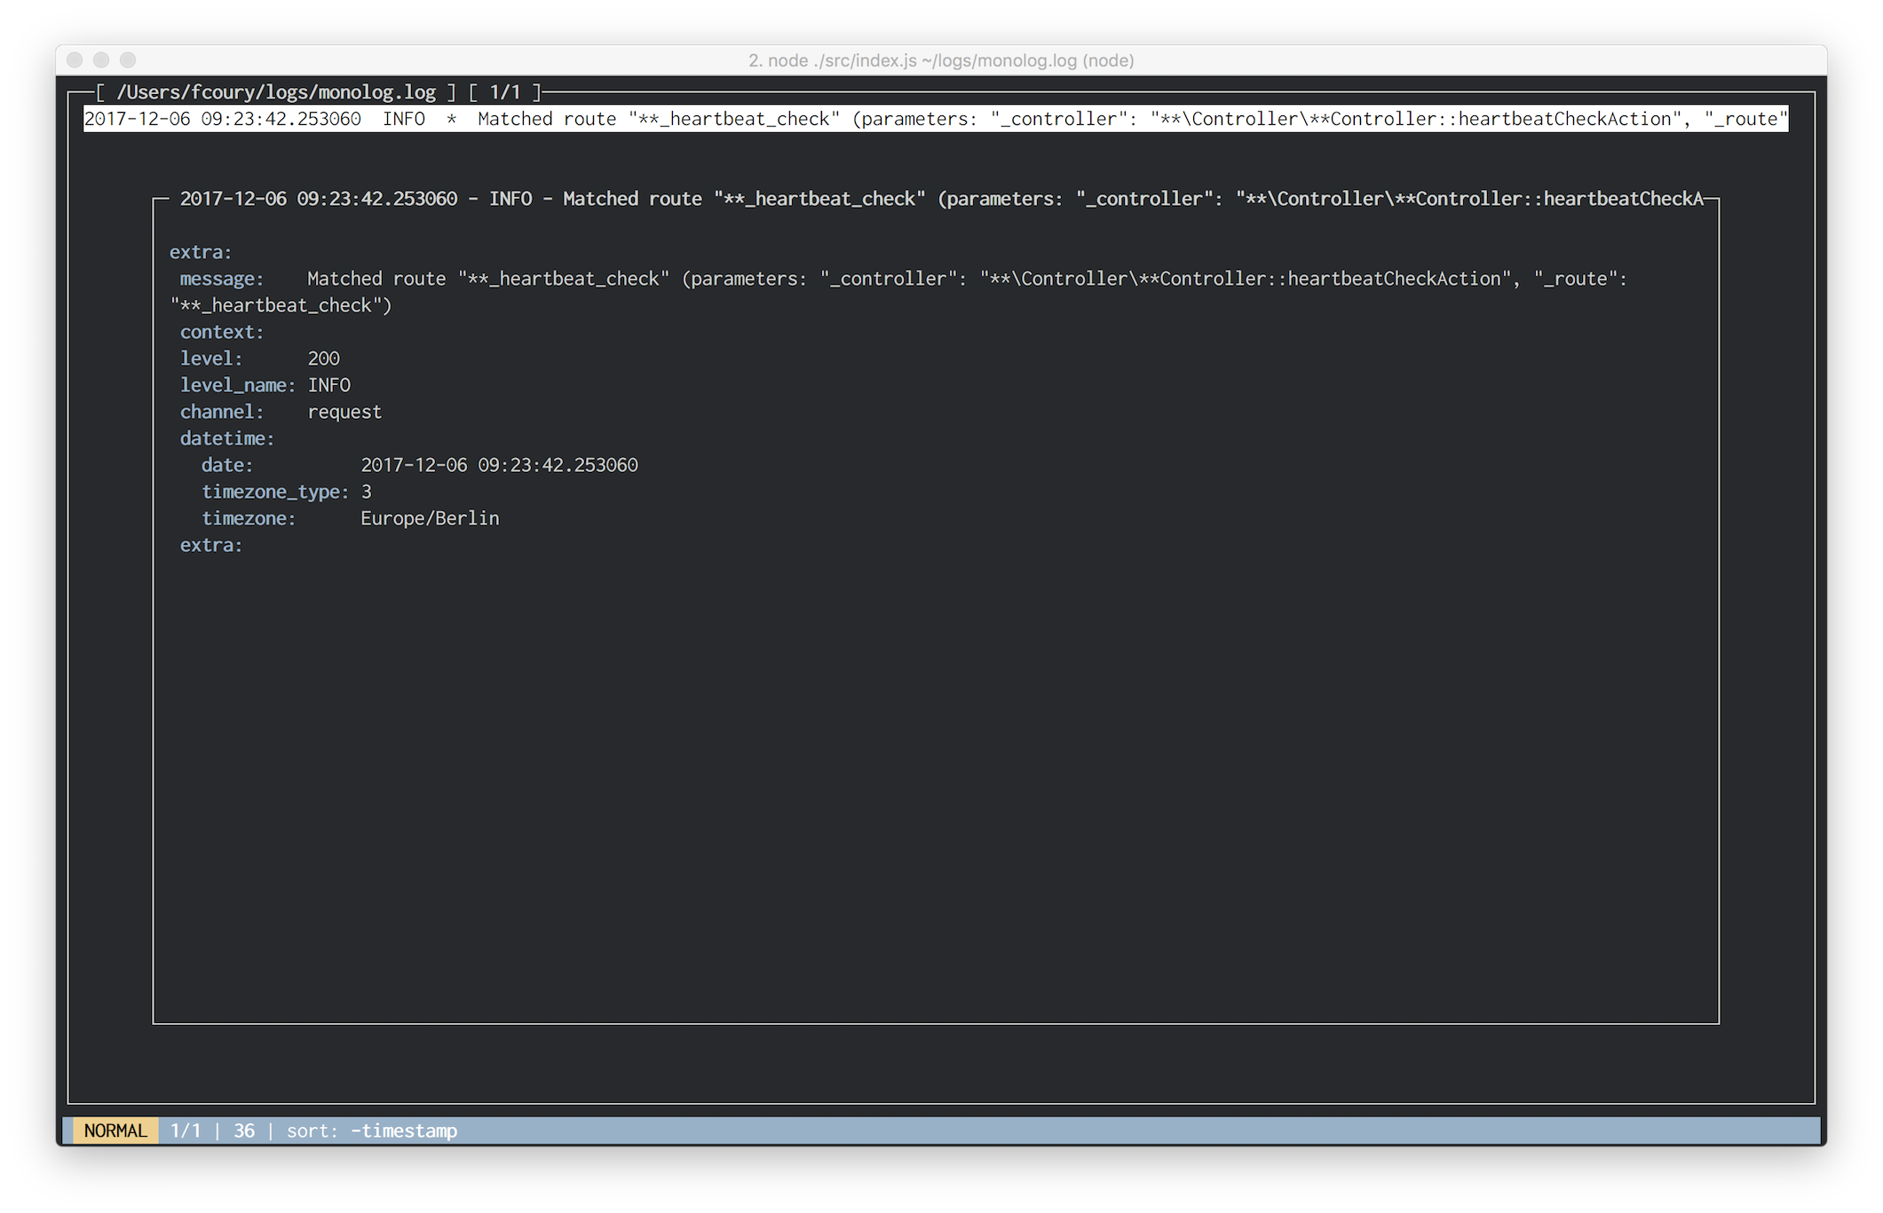The image size is (1883, 1213).
Task: Click the /Users/fcoury/logs/monolog.log file path header
Action: click(276, 92)
